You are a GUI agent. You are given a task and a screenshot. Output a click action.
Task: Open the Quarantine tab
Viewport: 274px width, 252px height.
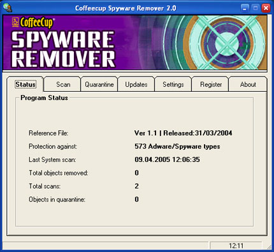click(x=99, y=84)
